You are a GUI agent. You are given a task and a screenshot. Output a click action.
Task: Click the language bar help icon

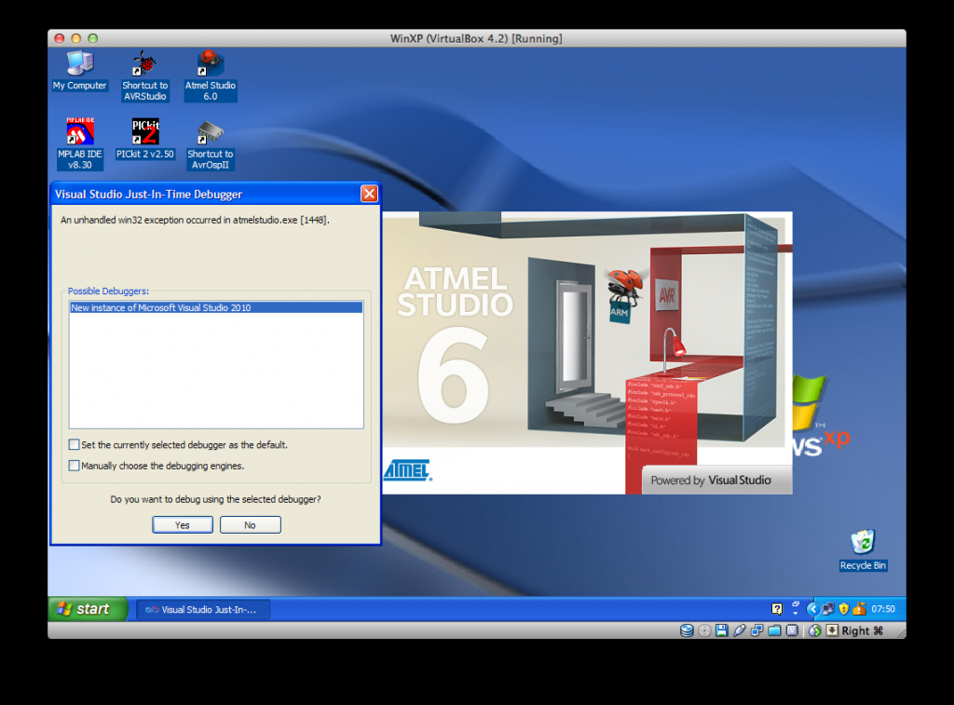777,609
